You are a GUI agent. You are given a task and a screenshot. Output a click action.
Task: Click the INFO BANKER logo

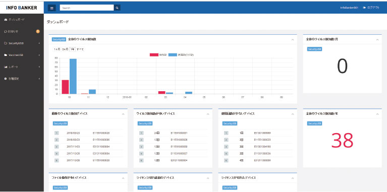click(22, 8)
